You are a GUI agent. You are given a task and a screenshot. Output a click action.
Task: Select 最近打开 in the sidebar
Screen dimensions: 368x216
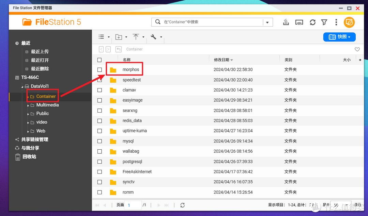[x=40, y=60]
